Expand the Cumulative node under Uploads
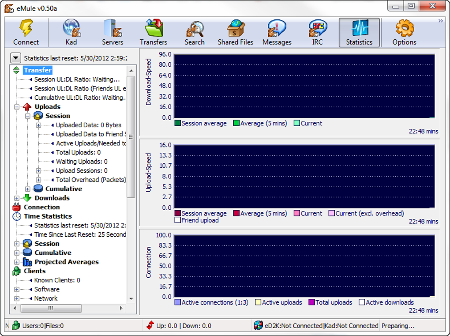This screenshot has height=336, width=450. (x=27, y=189)
